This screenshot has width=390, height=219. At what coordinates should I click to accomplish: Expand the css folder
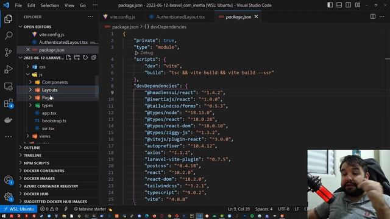[58, 67]
